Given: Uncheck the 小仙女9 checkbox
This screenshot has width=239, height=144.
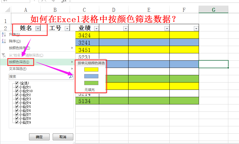Looking at the screenshot, I should pos(17,122).
